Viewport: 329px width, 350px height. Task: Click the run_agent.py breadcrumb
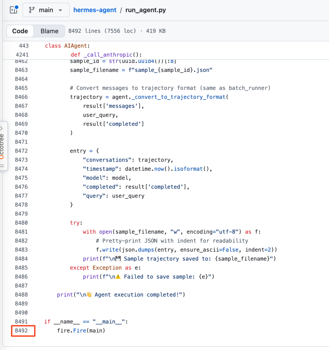click(x=145, y=10)
